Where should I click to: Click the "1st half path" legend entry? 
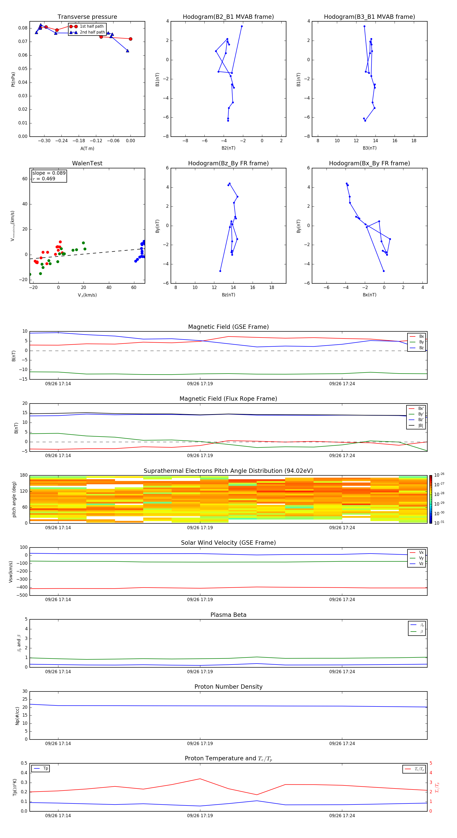87,26
